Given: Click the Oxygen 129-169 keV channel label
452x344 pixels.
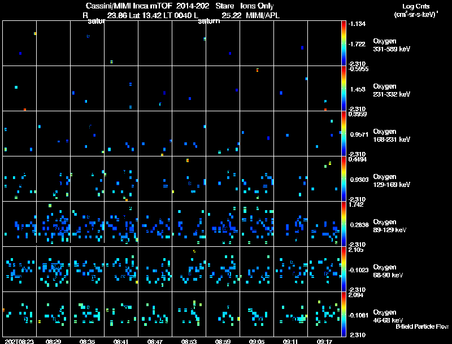Looking at the screenshot, I should pyautogui.click(x=391, y=180).
